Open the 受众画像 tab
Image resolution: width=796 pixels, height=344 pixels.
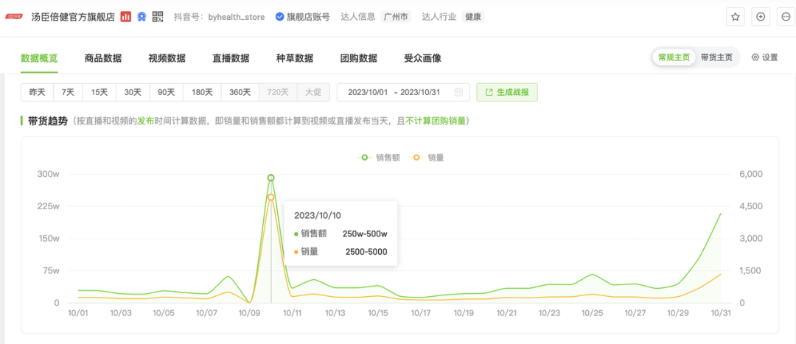click(422, 58)
